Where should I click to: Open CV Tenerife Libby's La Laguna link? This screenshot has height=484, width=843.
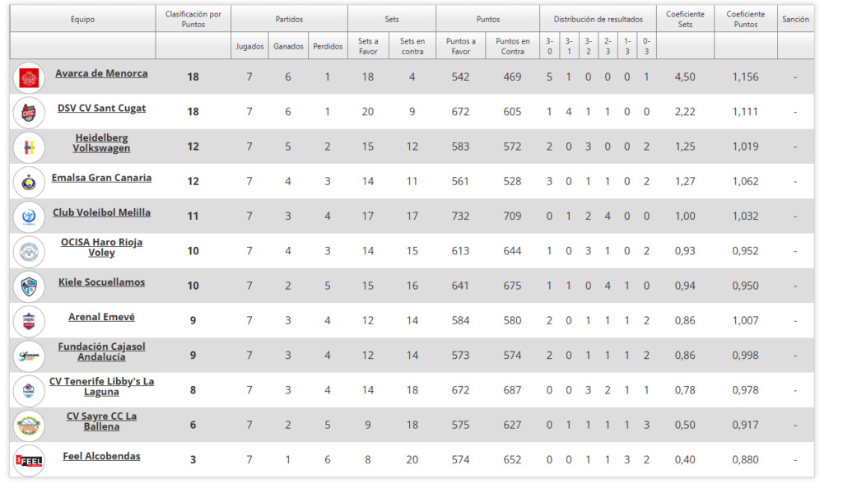101,386
